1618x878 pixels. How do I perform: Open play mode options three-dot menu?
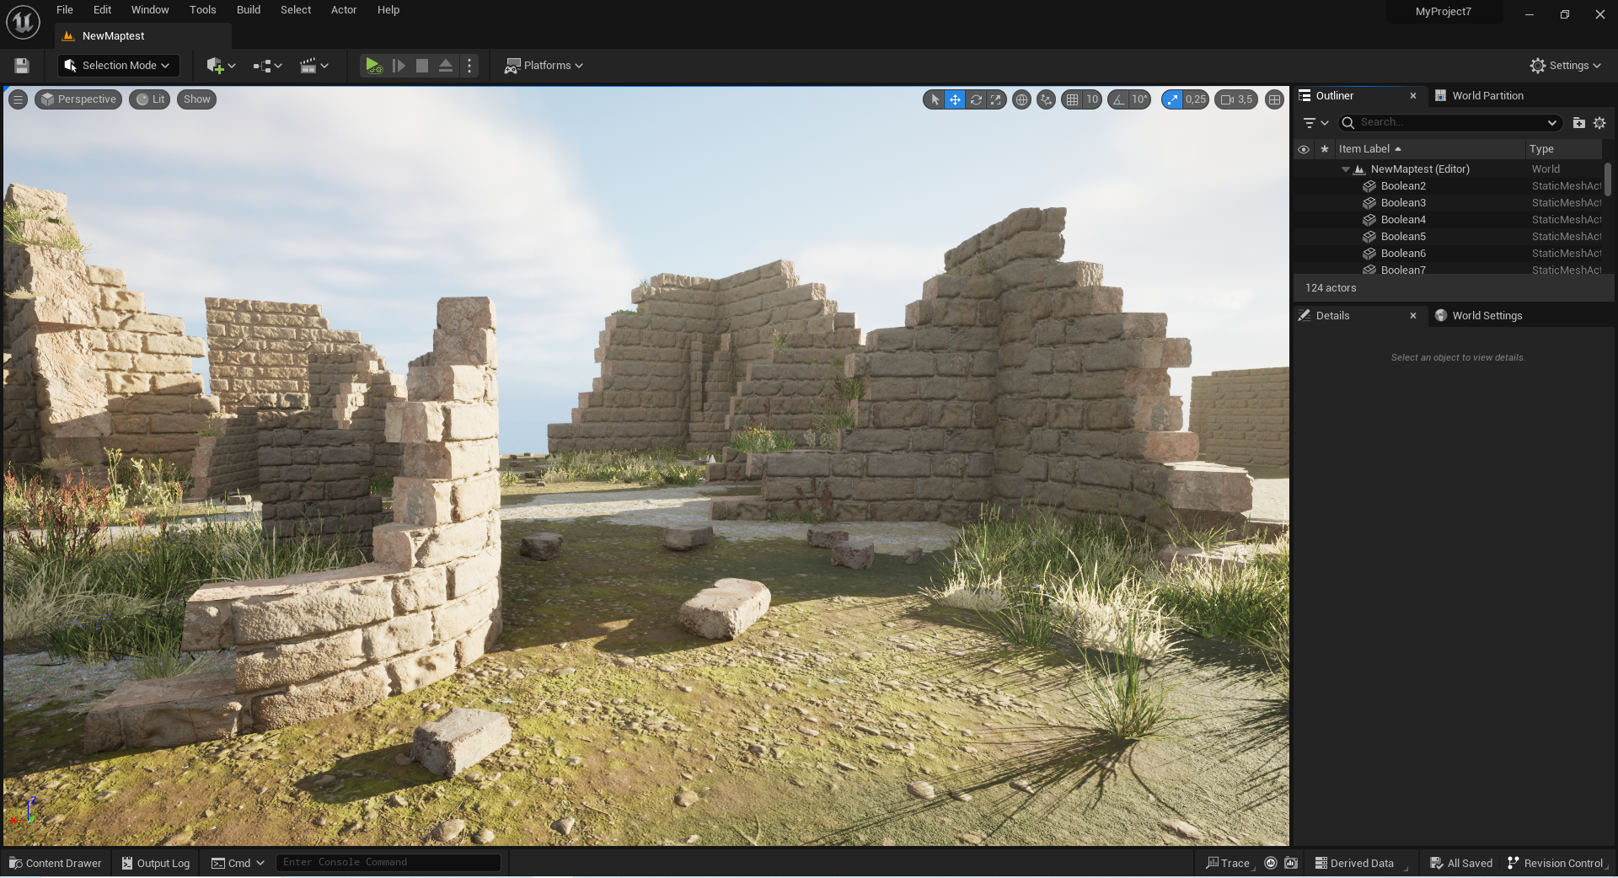click(x=469, y=66)
